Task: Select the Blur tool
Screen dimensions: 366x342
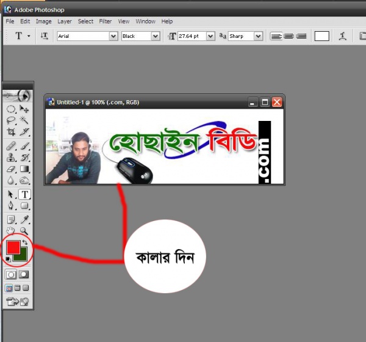Action: pos(11,180)
